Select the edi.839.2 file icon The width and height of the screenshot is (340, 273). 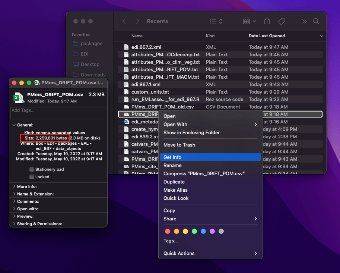tap(126, 136)
